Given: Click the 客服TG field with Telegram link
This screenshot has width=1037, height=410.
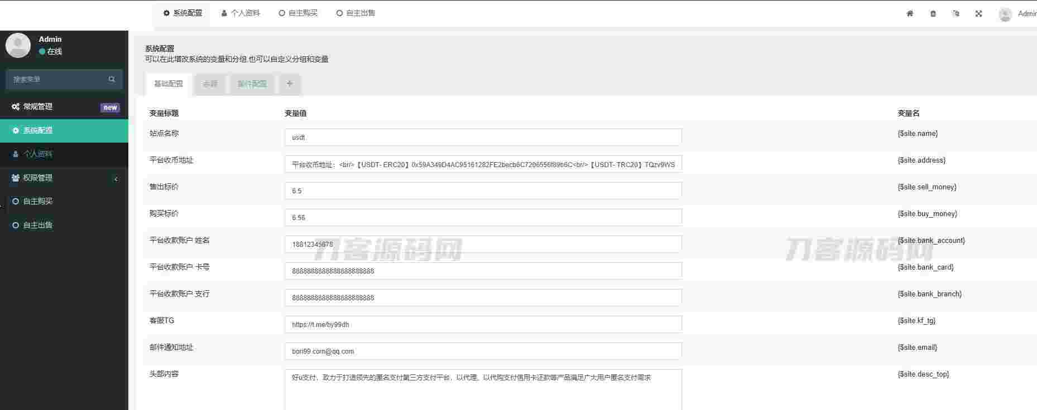Looking at the screenshot, I should (483, 324).
